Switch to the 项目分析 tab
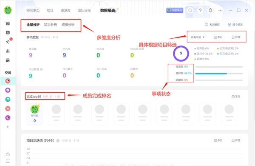 [x=51, y=25]
